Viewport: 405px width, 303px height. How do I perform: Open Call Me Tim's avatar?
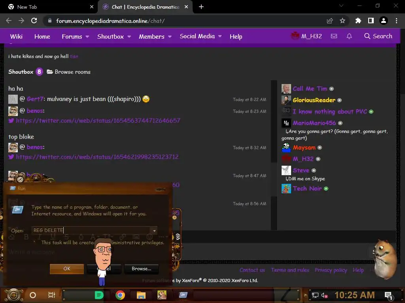coord(286,89)
